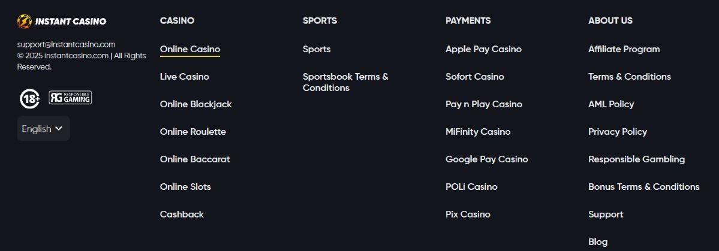
Task: Visit the Apple Pay Casino page
Action: coord(483,49)
